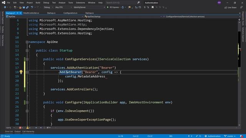The height and width of the screenshot is (138, 246).
Task: Click the notifications icon in status bar
Action: click(241, 136)
